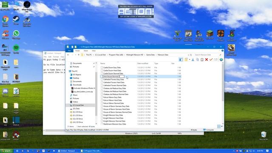Click the Refresh button by address bar
The width and height of the screenshot is (272, 153).
point(191,55)
